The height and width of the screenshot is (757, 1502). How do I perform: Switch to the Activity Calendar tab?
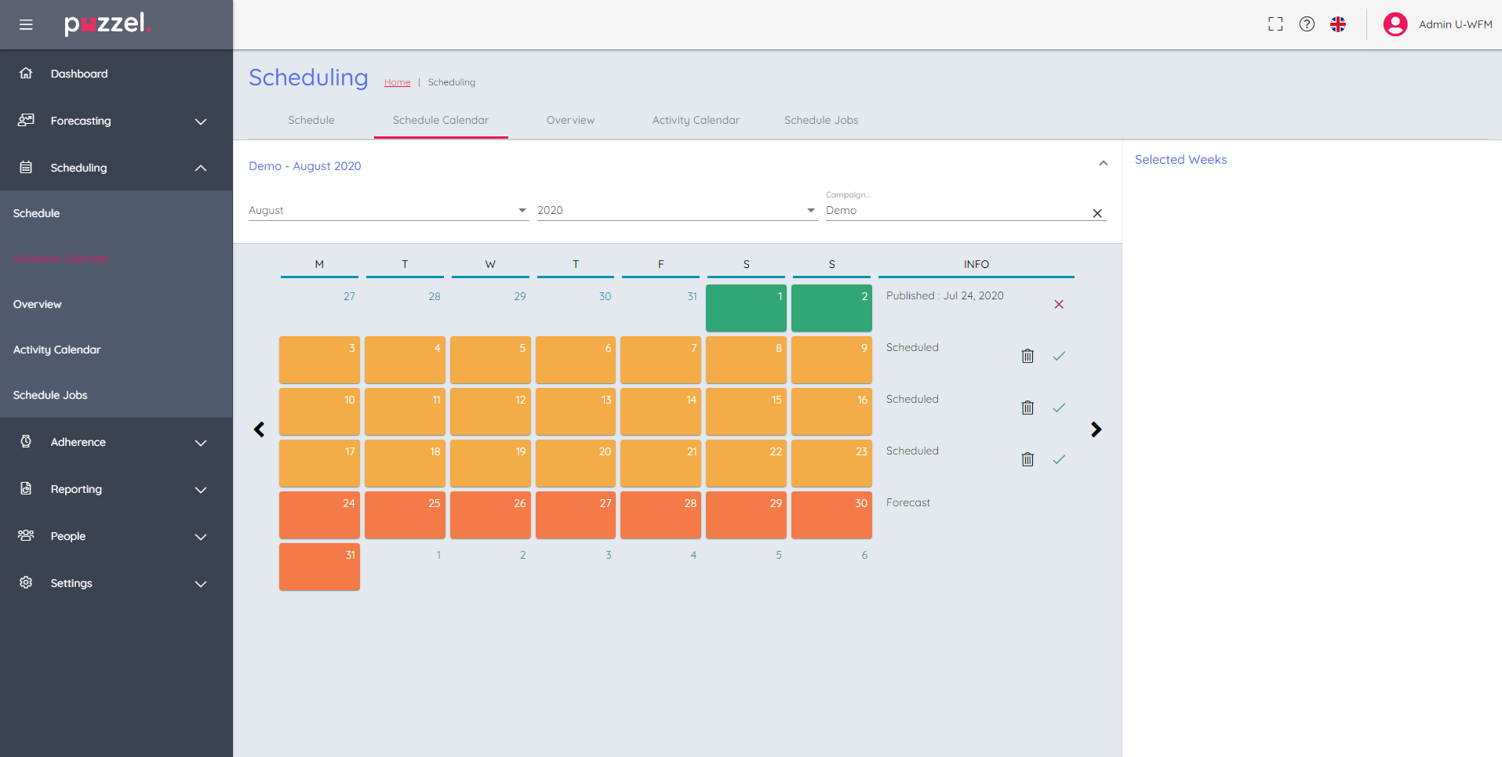(696, 120)
